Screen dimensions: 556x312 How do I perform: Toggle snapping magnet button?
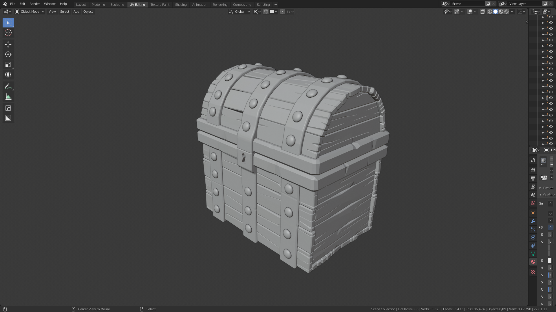click(266, 12)
